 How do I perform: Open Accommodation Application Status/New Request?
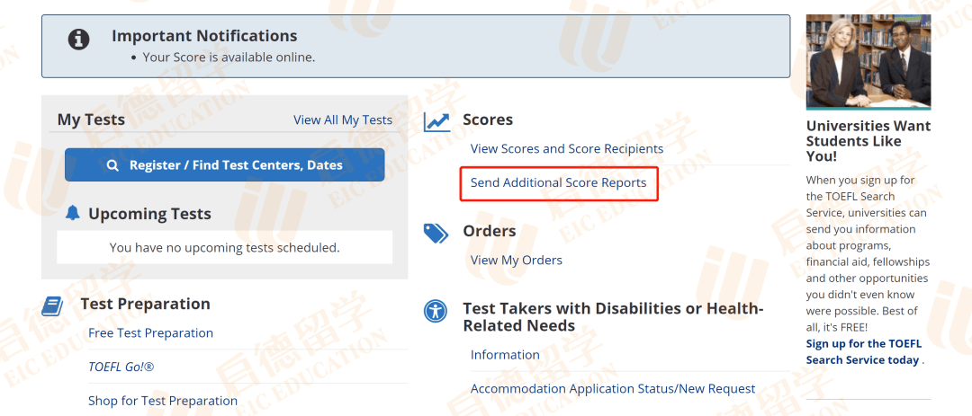click(613, 389)
